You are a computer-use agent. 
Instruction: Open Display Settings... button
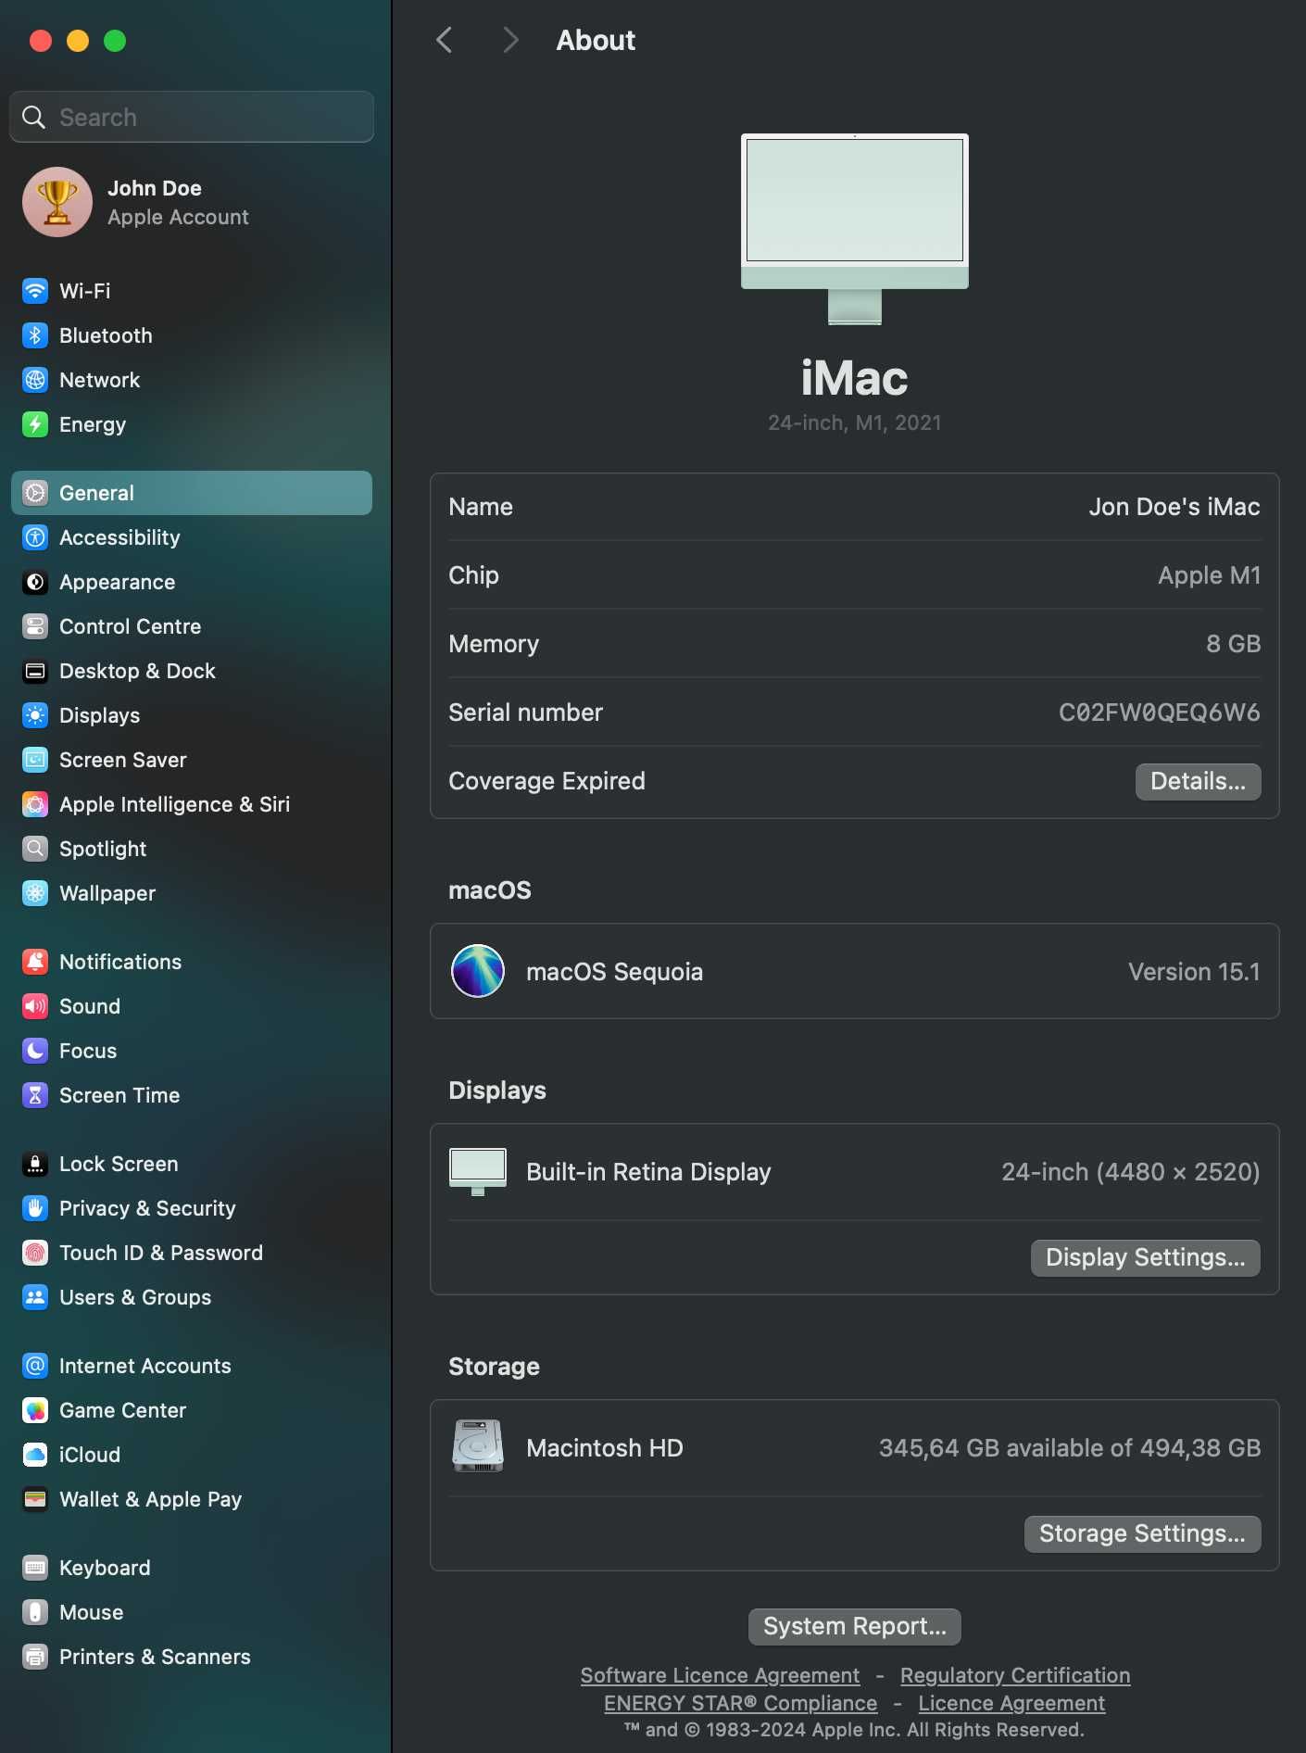coord(1145,1257)
